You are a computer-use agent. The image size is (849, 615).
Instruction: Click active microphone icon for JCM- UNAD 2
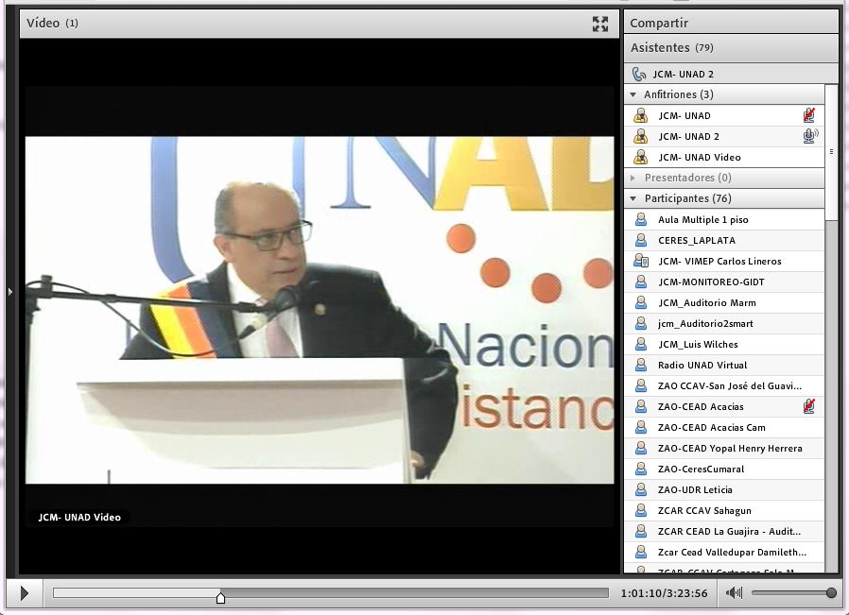[x=810, y=136]
